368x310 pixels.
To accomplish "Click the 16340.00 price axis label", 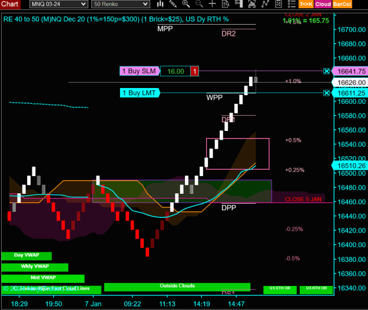I will click(x=352, y=288).
